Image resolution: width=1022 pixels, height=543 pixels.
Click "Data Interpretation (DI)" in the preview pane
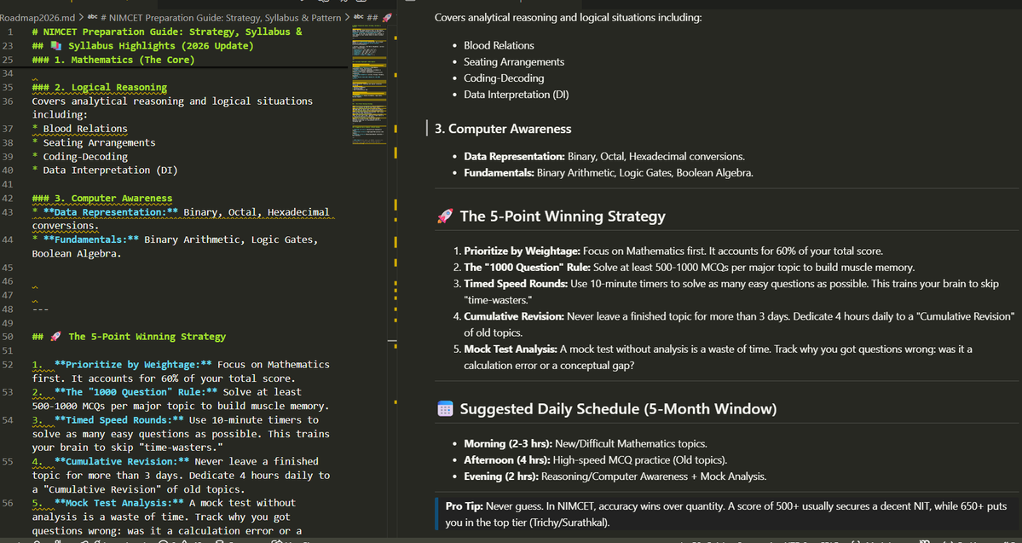click(x=517, y=95)
